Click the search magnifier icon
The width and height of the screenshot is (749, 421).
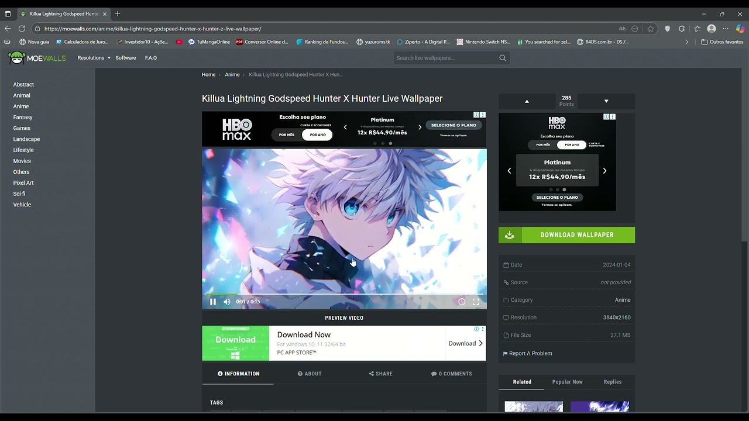(503, 58)
